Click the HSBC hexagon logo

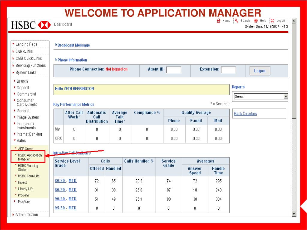click(44, 25)
